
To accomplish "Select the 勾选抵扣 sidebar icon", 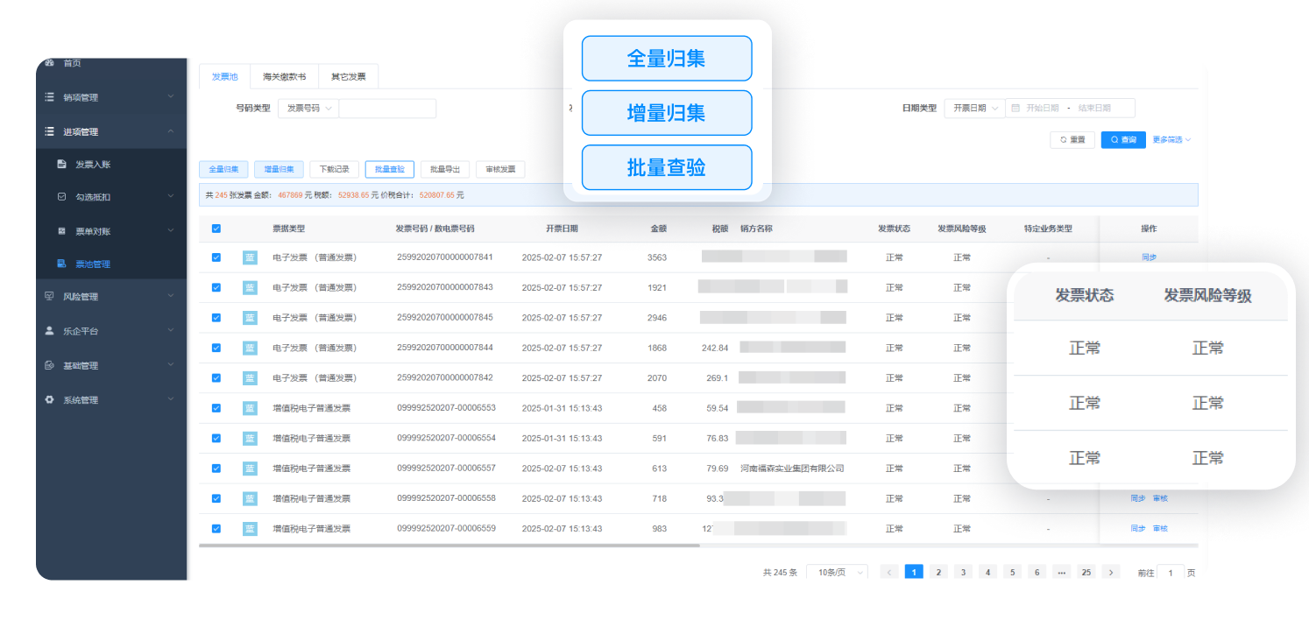I will tap(61, 197).
